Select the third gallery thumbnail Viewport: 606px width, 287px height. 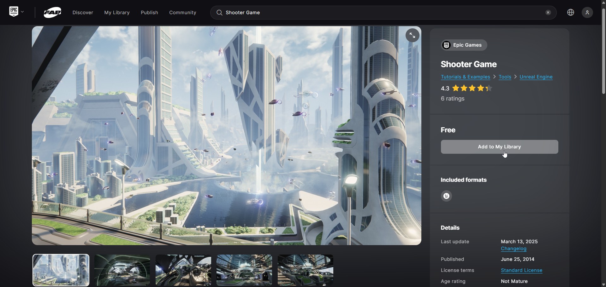(183, 270)
